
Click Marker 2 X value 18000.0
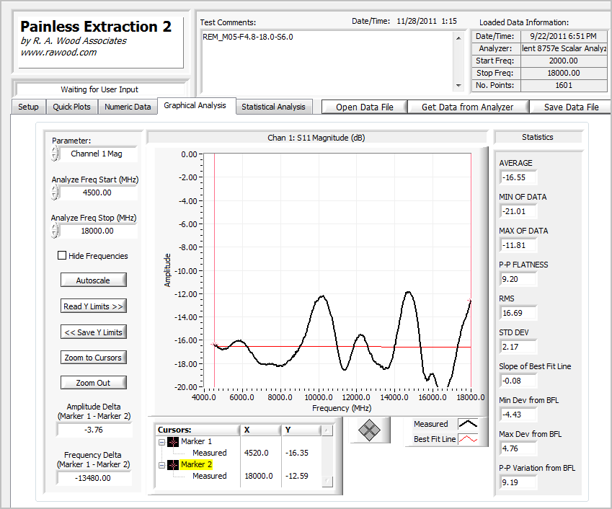(259, 476)
